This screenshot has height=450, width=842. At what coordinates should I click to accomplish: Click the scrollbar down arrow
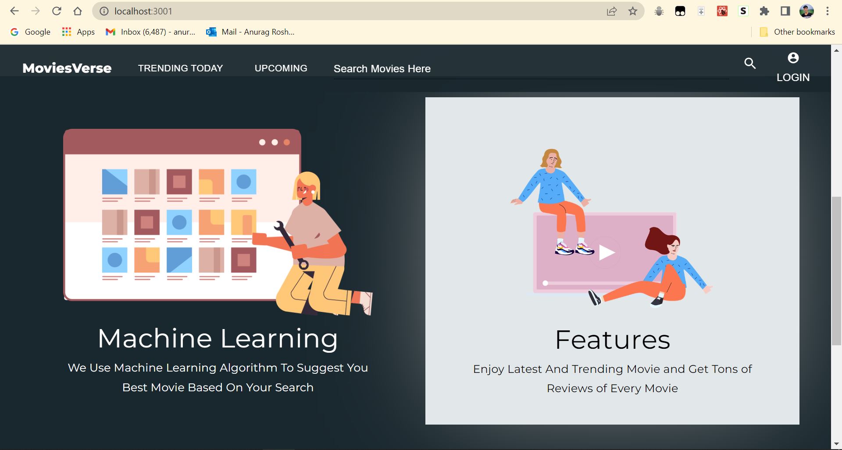[x=836, y=445]
